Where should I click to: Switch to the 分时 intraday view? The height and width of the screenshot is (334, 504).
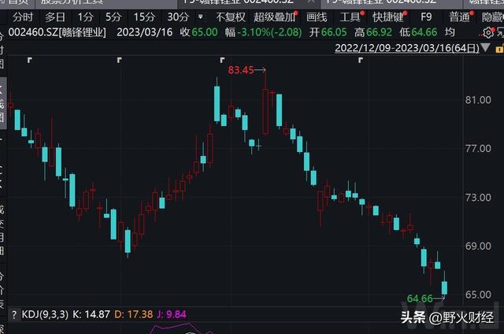point(23,17)
